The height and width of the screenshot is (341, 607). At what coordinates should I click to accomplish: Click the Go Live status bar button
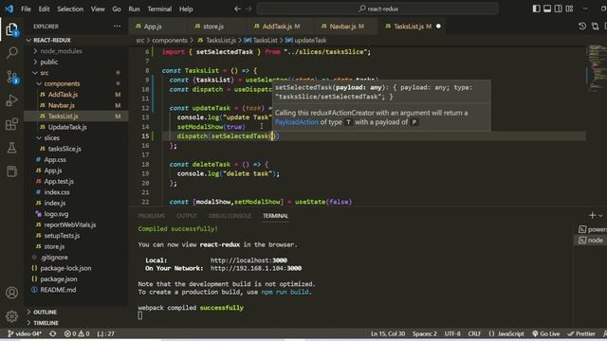tap(546, 333)
